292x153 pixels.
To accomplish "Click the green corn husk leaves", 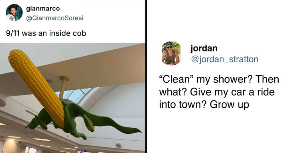I will coord(84,119).
